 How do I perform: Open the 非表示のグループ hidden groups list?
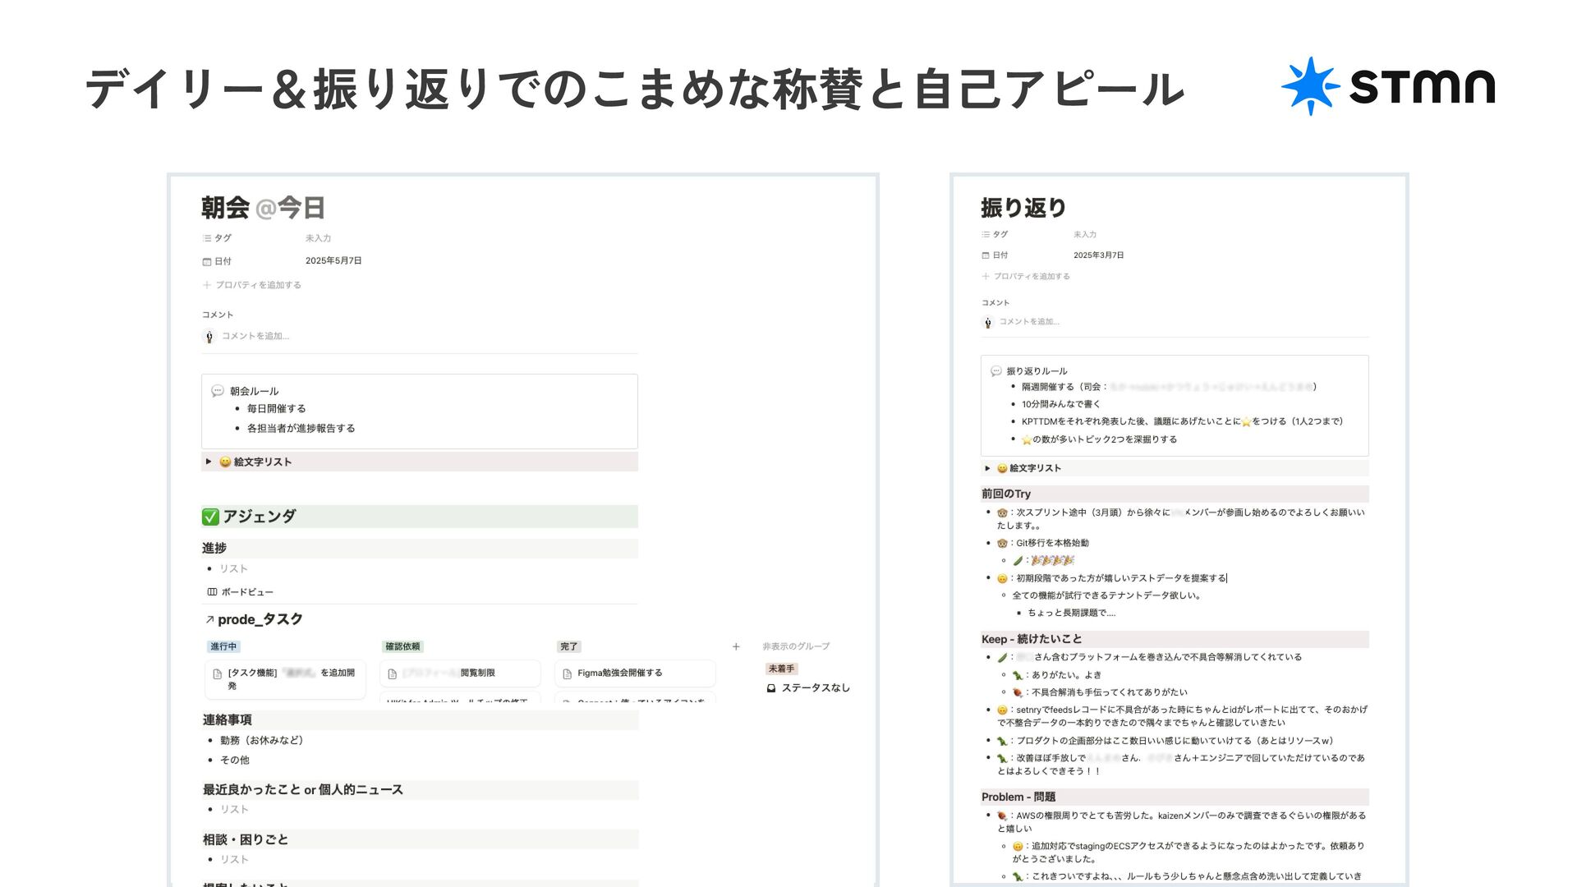pyautogui.click(x=795, y=646)
